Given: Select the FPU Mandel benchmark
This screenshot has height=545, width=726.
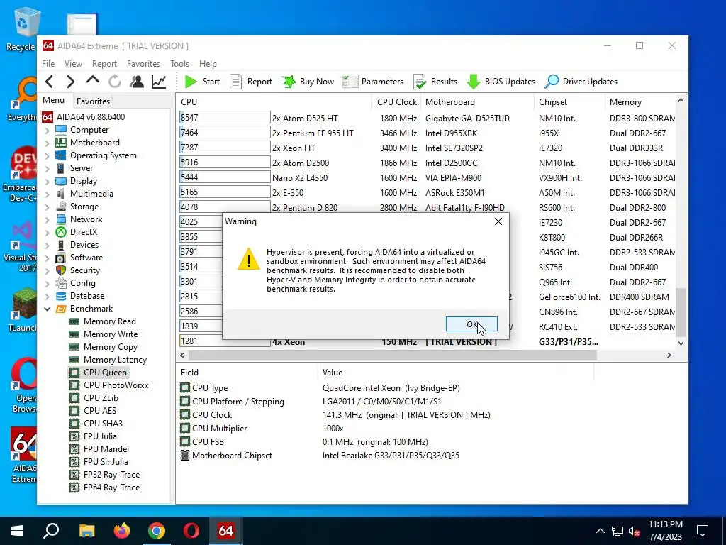Looking at the screenshot, I should click(106, 449).
